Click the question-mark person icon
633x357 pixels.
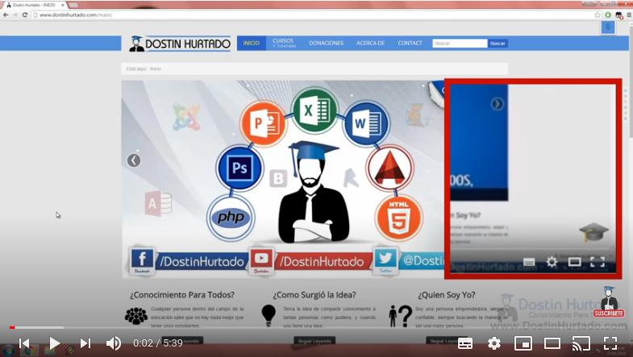[401, 316]
